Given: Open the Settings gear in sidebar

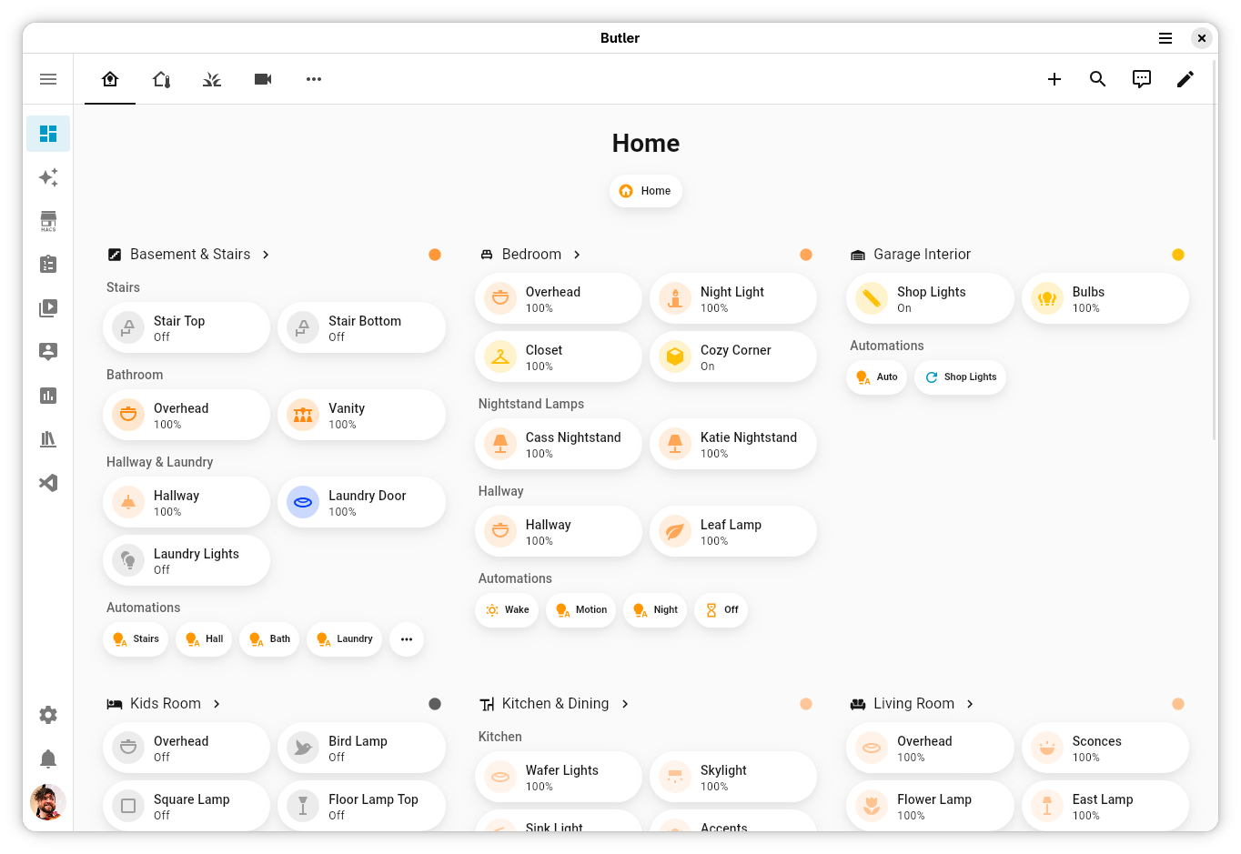Looking at the screenshot, I should pyautogui.click(x=48, y=715).
